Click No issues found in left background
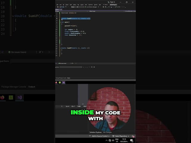Image resolution: width=191 pixels, height=143 pixels. point(17,52)
